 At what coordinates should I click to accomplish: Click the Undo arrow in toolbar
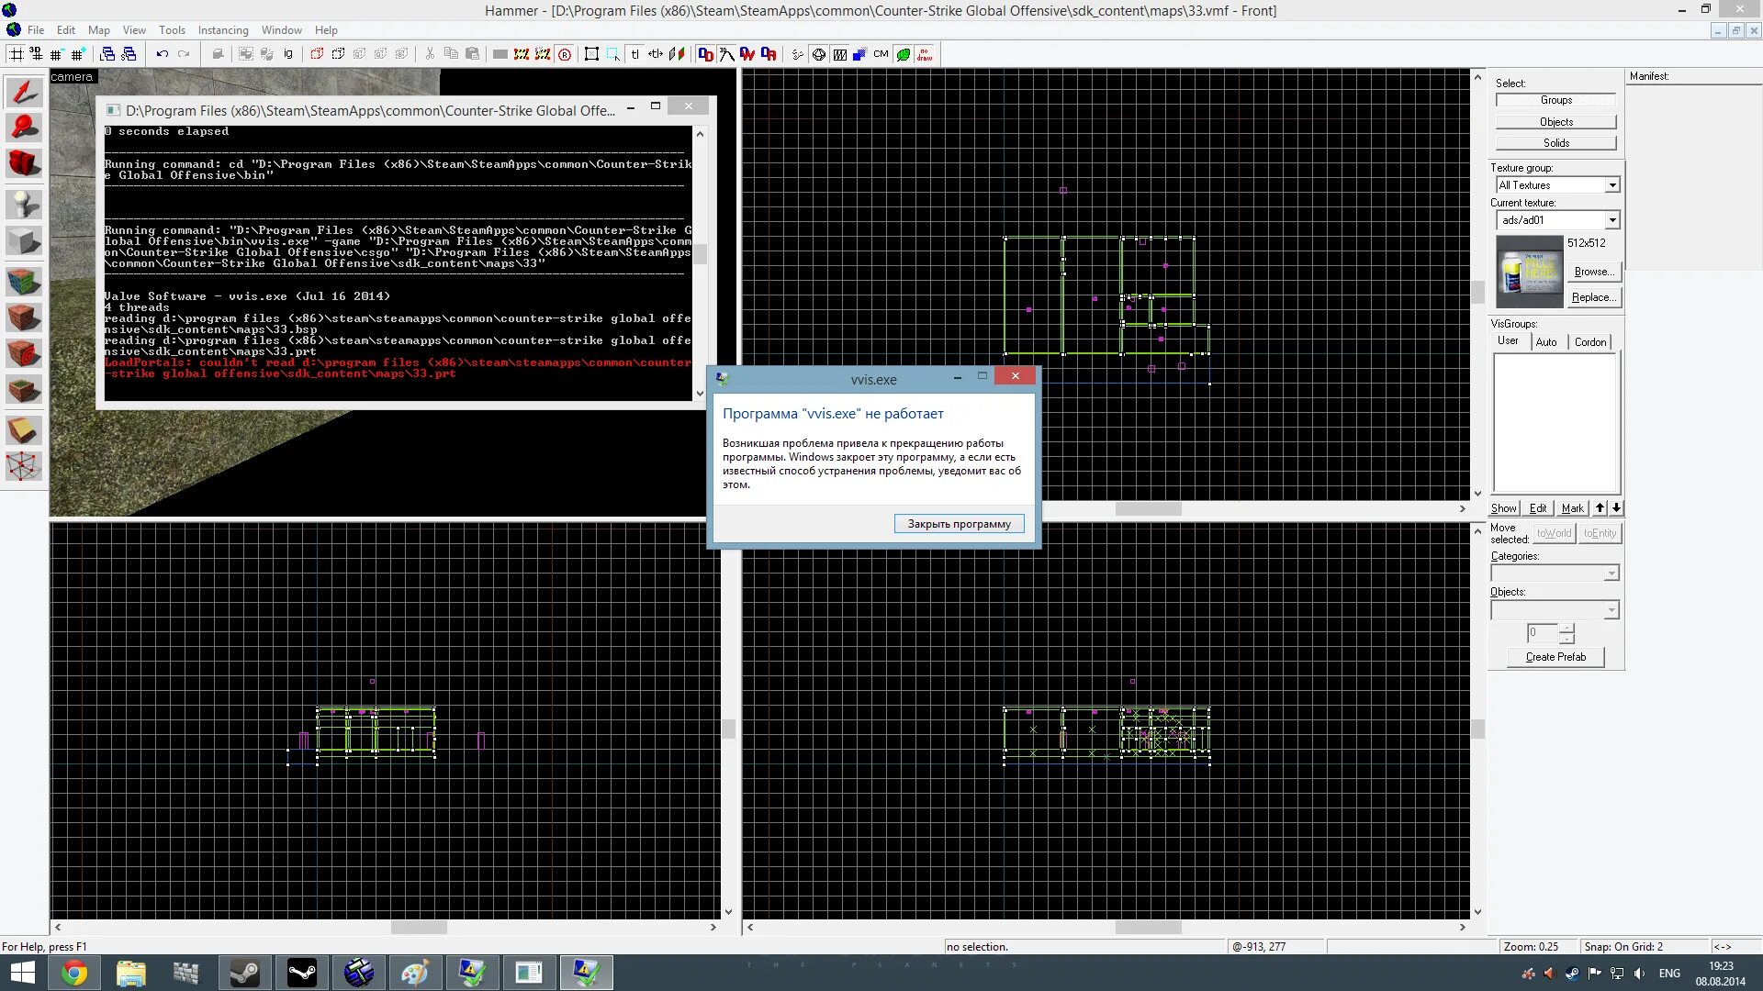coord(163,54)
